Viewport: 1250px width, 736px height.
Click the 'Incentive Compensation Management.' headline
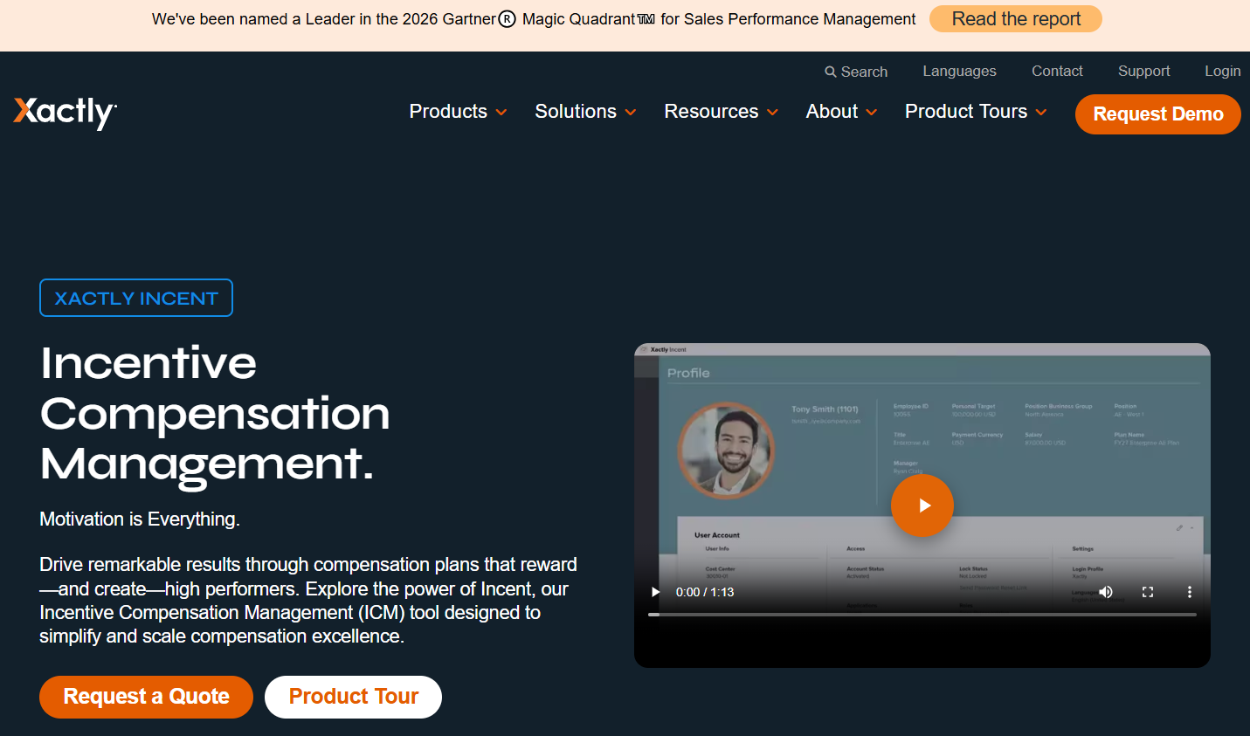coord(215,413)
